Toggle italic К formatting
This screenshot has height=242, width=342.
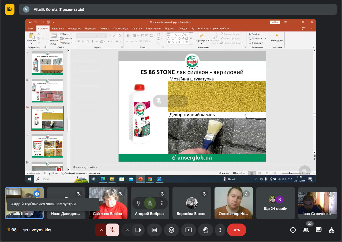tap(83, 41)
